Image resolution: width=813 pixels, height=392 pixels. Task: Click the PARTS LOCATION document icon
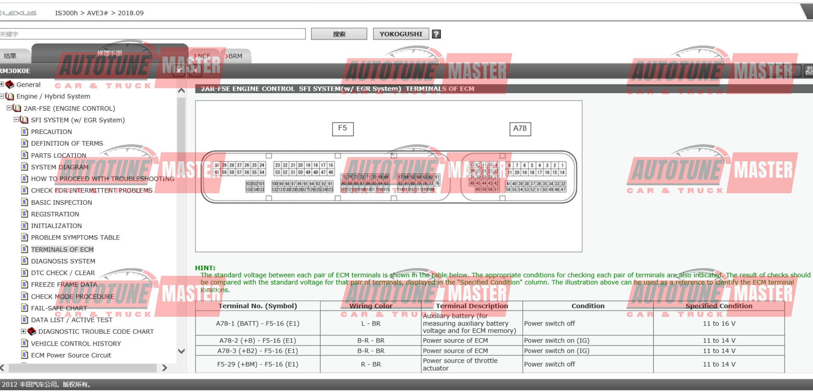pos(25,155)
